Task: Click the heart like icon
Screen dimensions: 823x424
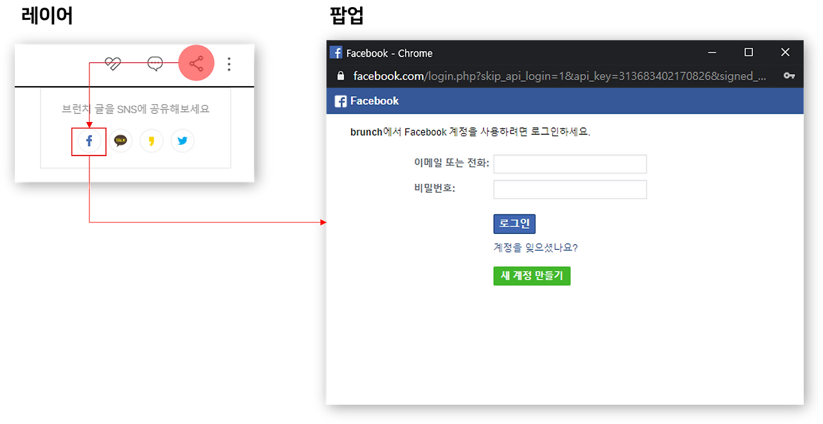Action: 113,64
